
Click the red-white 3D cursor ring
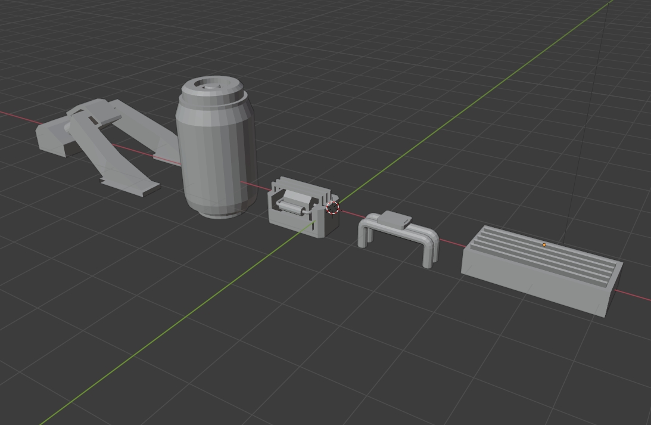(x=332, y=207)
